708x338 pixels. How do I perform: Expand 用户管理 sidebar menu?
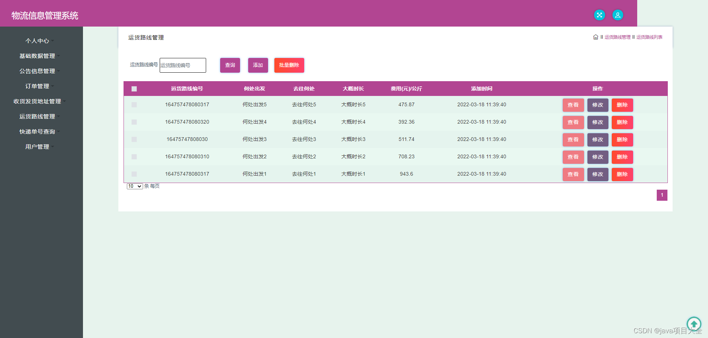tap(40, 146)
